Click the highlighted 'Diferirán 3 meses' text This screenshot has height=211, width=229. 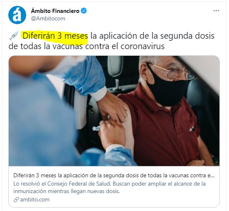[x=55, y=36]
